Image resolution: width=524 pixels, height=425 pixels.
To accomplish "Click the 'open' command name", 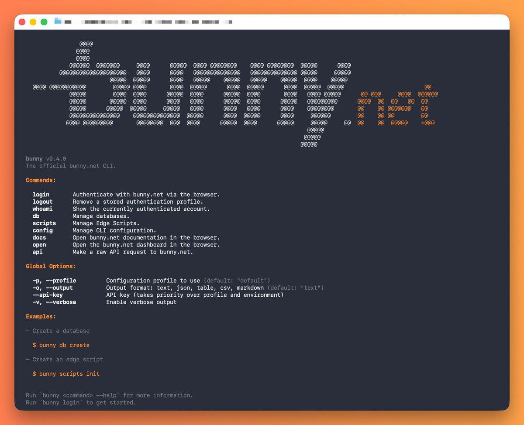I will [39, 245].
